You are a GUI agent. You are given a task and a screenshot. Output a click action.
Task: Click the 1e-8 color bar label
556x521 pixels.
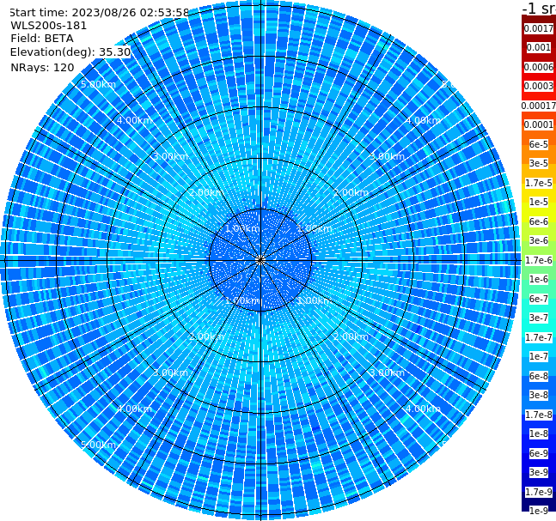(539, 433)
